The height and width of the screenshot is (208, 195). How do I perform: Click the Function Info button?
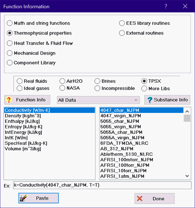point(27,100)
